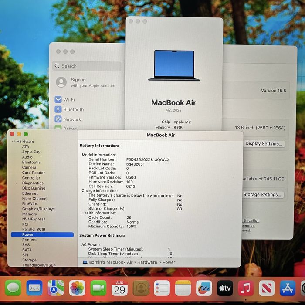The image size is (305, 305).
Task: Launch Freeform from the Dock
Action: tap(204, 288)
